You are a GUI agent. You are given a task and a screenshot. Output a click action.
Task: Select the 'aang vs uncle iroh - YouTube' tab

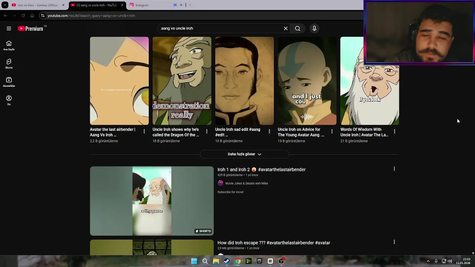tap(96, 5)
